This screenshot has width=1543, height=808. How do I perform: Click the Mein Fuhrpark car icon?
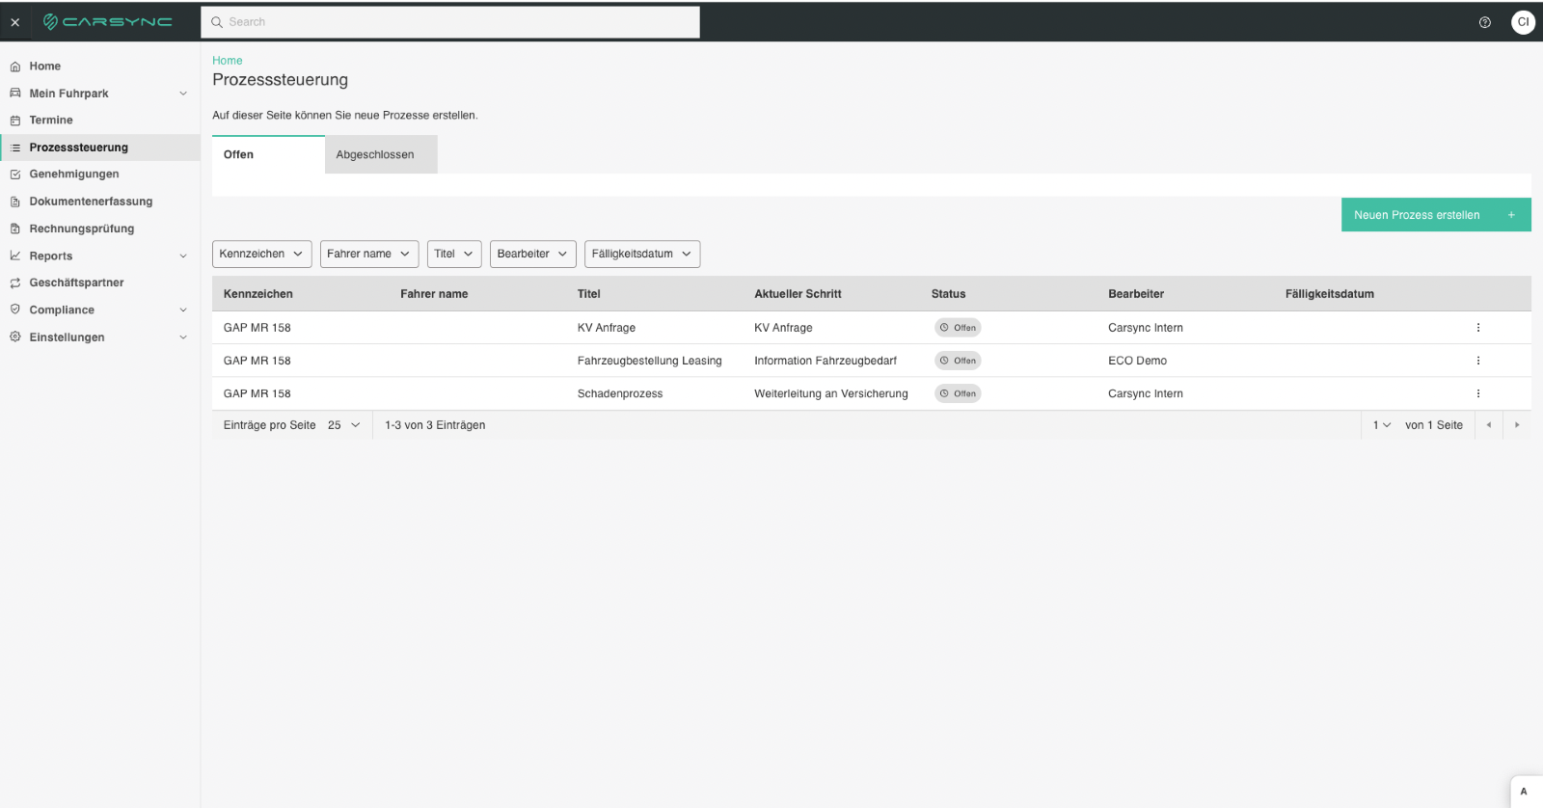(x=15, y=94)
